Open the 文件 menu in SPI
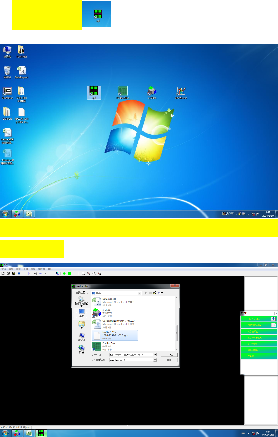Screen dimensions: 278x437 click(x=4, y=269)
